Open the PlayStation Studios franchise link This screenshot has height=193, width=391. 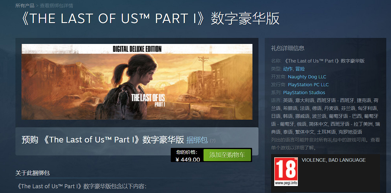(304, 92)
